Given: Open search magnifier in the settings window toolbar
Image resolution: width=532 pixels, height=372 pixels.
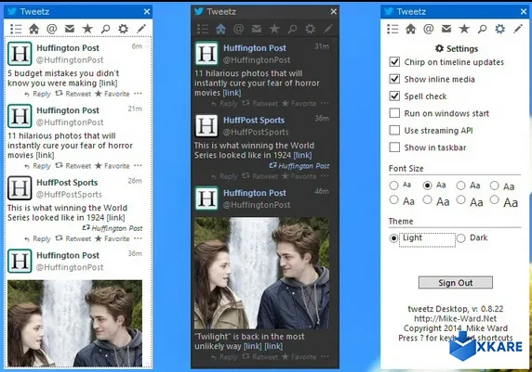Looking at the screenshot, I should [x=482, y=29].
